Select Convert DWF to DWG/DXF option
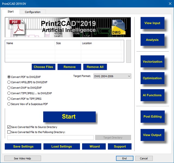This screenshot has height=163, width=174. coord(9,88)
